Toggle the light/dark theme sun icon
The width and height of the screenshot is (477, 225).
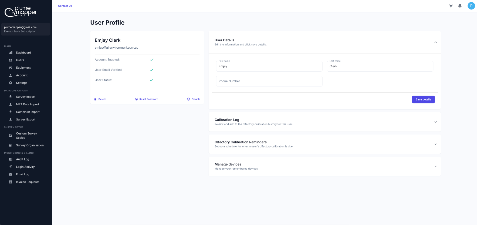pyautogui.click(x=451, y=6)
